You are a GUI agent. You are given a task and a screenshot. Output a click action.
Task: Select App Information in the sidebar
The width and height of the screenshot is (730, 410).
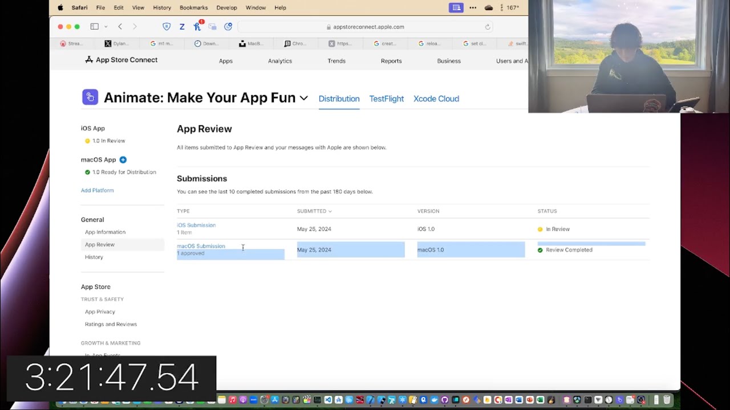[105, 232]
